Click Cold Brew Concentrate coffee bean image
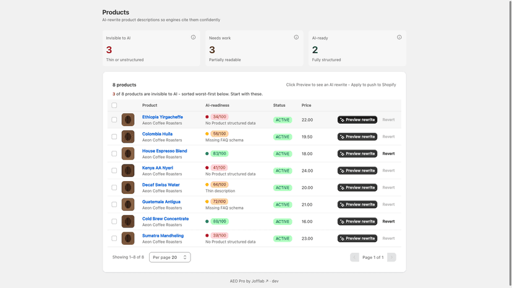The height and width of the screenshot is (288, 512). pyautogui.click(x=128, y=221)
